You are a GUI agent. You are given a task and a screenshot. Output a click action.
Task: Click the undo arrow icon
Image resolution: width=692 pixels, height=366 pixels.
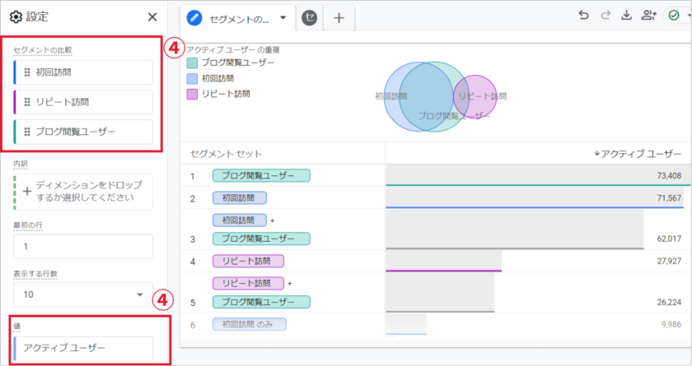point(584,16)
